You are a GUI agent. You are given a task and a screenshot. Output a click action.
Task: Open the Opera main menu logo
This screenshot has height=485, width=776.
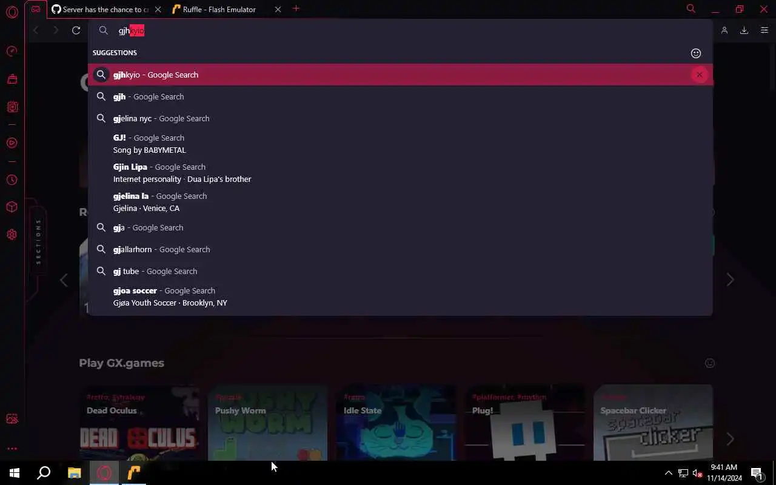[x=12, y=12]
